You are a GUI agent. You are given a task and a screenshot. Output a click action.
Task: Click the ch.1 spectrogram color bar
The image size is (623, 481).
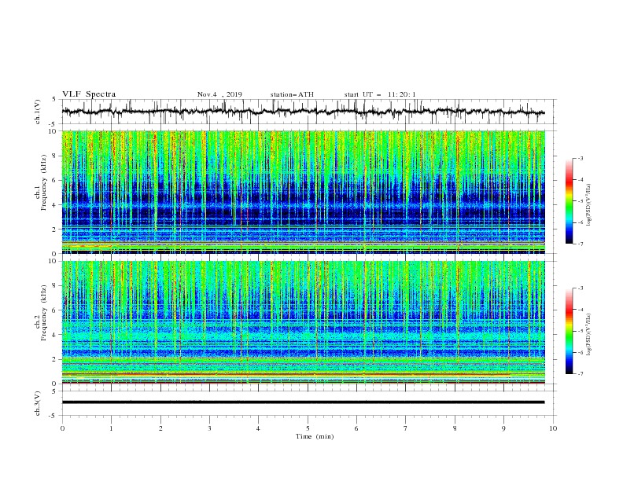pyautogui.click(x=570, y=200)
